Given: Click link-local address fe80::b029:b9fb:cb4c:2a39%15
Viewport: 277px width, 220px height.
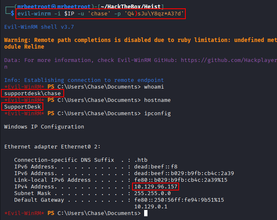Looking at the screenshot, I should pyautogui.click(x=181, y=180).
